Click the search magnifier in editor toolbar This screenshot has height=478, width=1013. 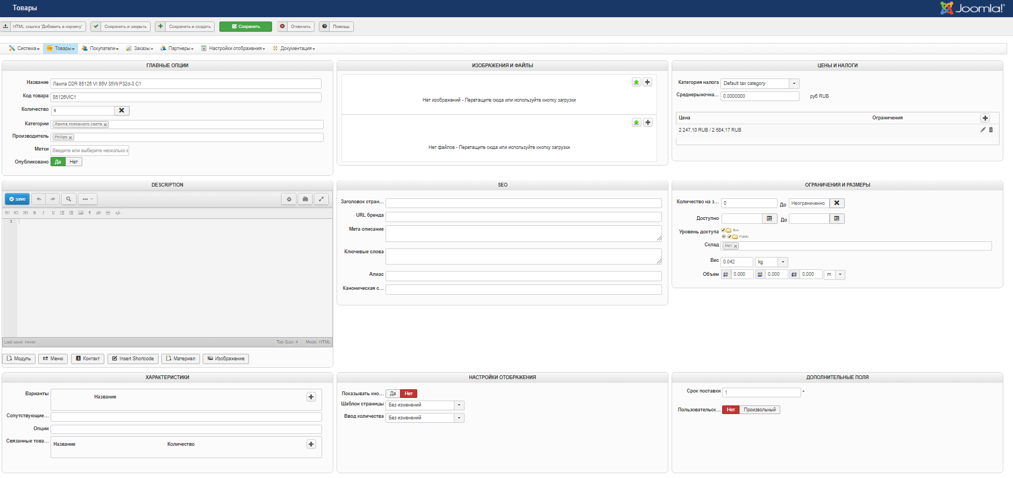(x=68, y=199)
